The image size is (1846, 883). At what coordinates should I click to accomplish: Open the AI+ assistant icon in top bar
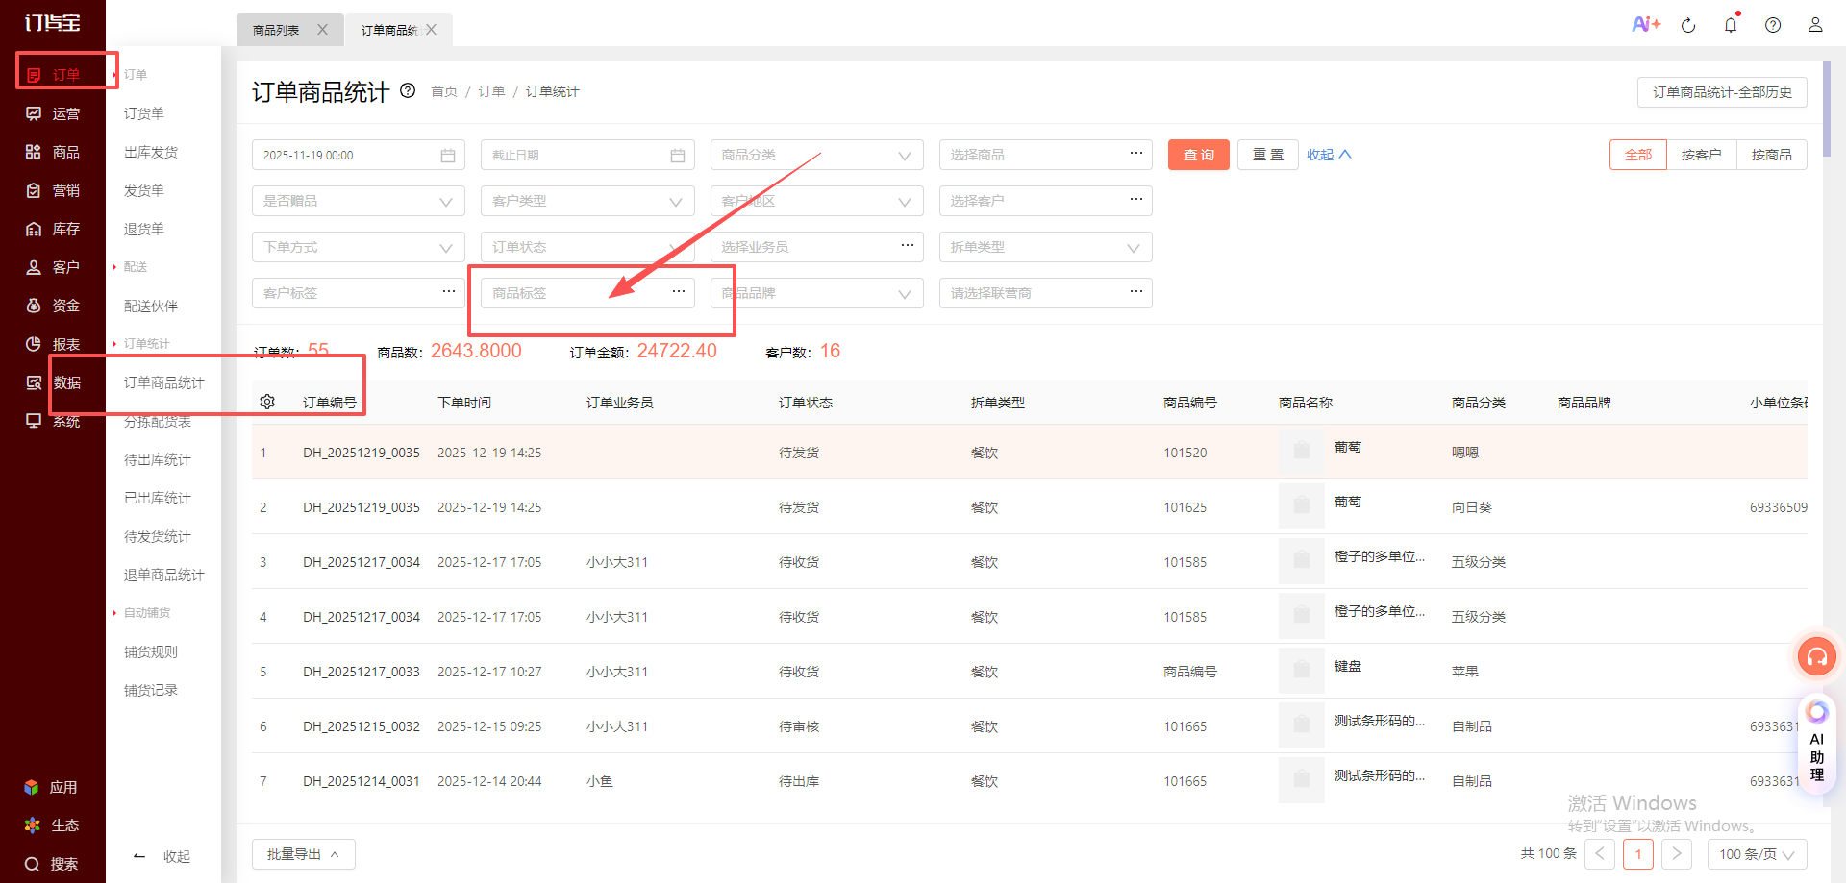pyautogui.click(x=1646, y=24)
